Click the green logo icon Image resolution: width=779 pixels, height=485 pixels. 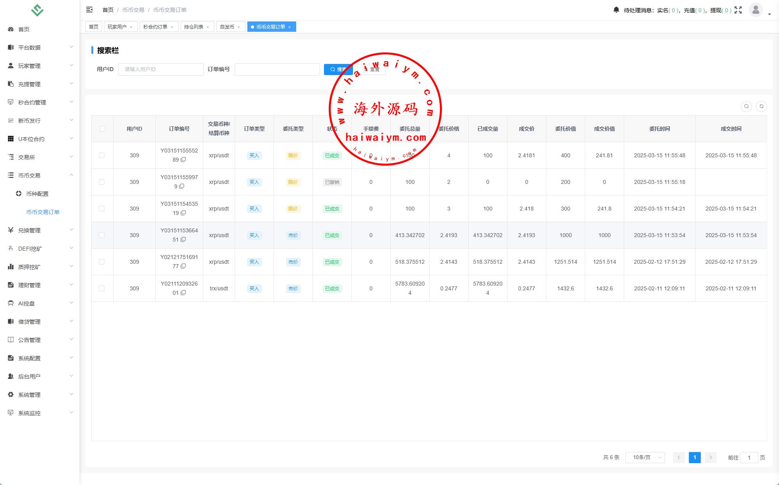(x=37, y=10)
